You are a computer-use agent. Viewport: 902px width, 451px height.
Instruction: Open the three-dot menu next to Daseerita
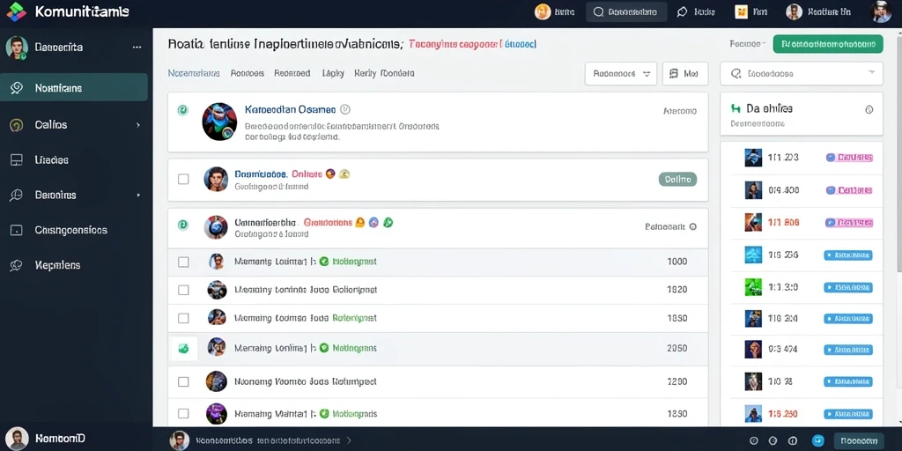click(137, 48)
